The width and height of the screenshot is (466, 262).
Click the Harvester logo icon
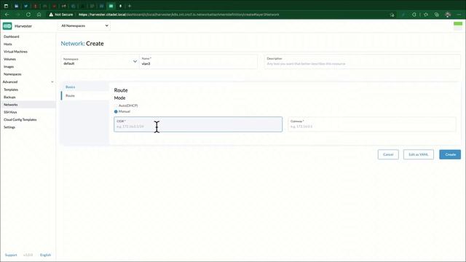click(7, 26)
